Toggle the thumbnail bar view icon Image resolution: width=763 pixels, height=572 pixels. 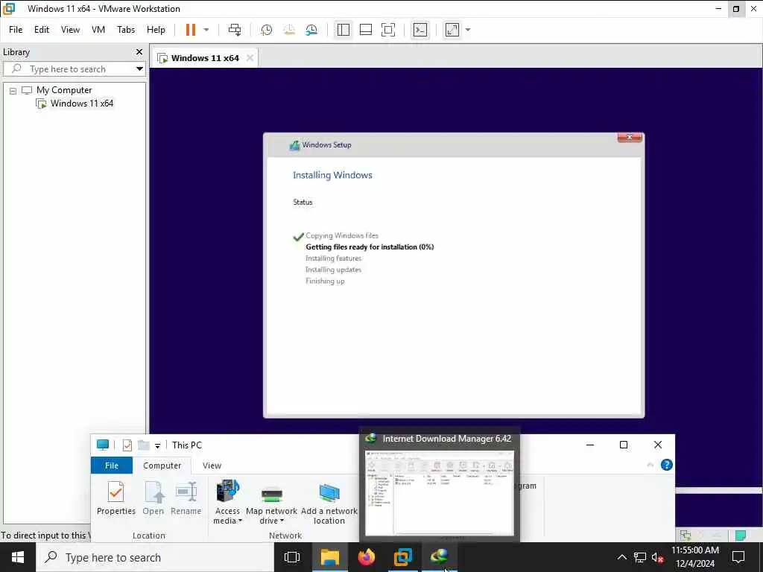pos(365,30)
